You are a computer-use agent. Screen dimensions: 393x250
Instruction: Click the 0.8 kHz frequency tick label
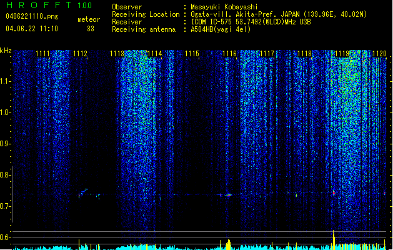click(5, 175)
